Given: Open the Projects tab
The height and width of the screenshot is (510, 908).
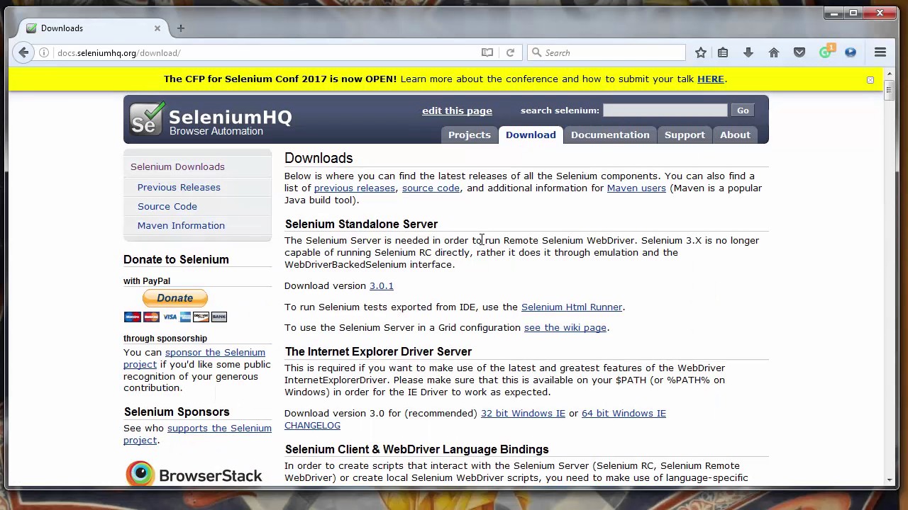Looking at the screenshot, I should (470, 135).
